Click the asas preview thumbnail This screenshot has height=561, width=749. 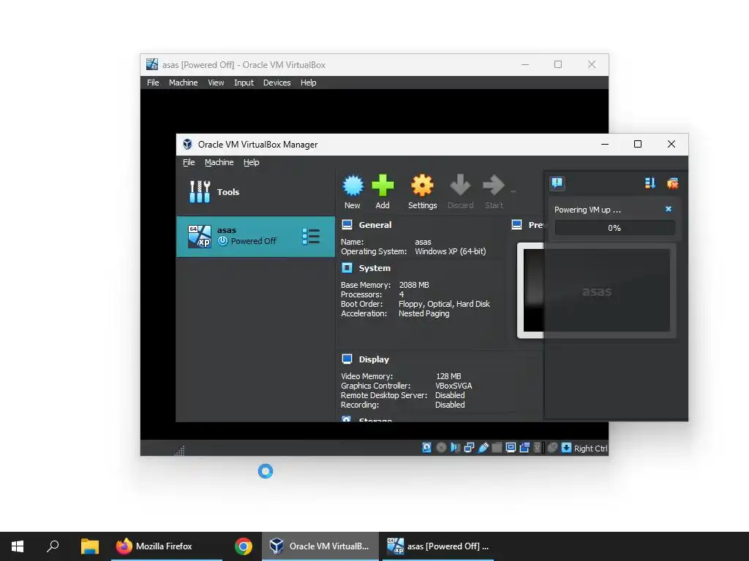pos(597,291)
